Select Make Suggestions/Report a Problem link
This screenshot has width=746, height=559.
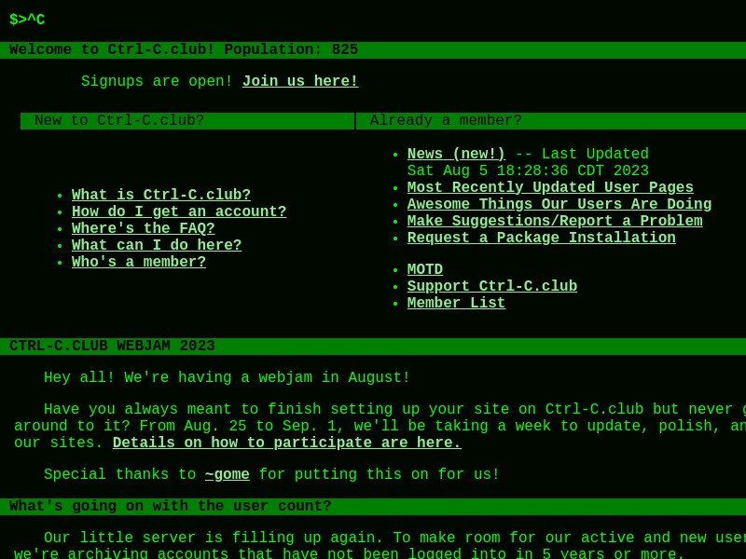[555, 221]
